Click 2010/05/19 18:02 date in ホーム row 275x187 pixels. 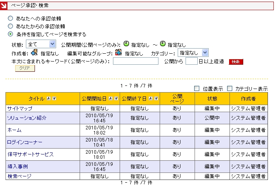(x=99, y=130)
